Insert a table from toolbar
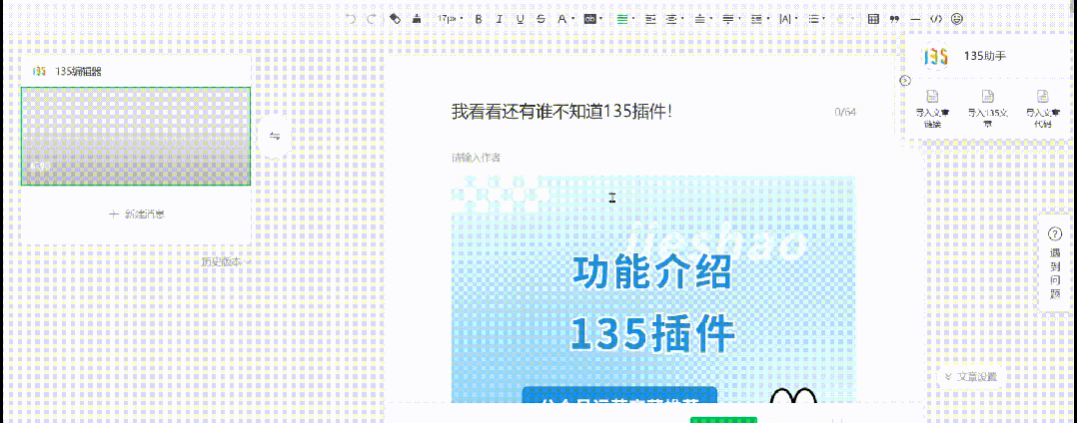Image resolution: width=1077 pixels, height=423 pixels. tap(873, 18)
